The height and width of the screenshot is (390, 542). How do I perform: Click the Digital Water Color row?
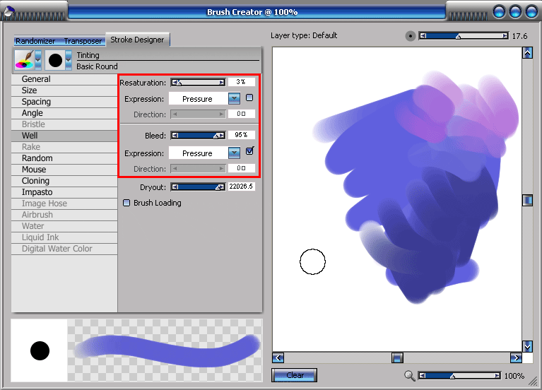[x=64, y=249]
